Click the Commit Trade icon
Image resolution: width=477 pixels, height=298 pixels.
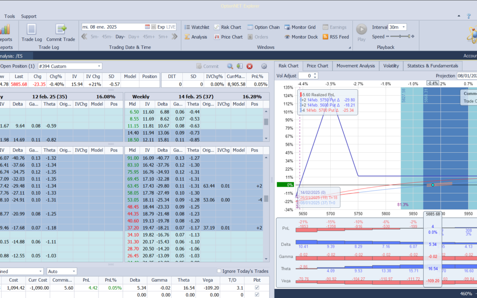click(61, 30)
